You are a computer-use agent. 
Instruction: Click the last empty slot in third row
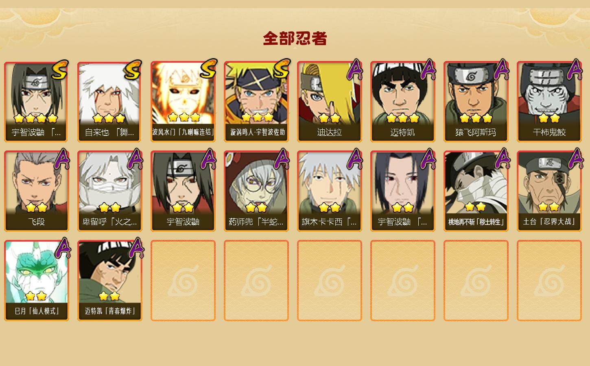pyautogui.click(x=549, y=281)
